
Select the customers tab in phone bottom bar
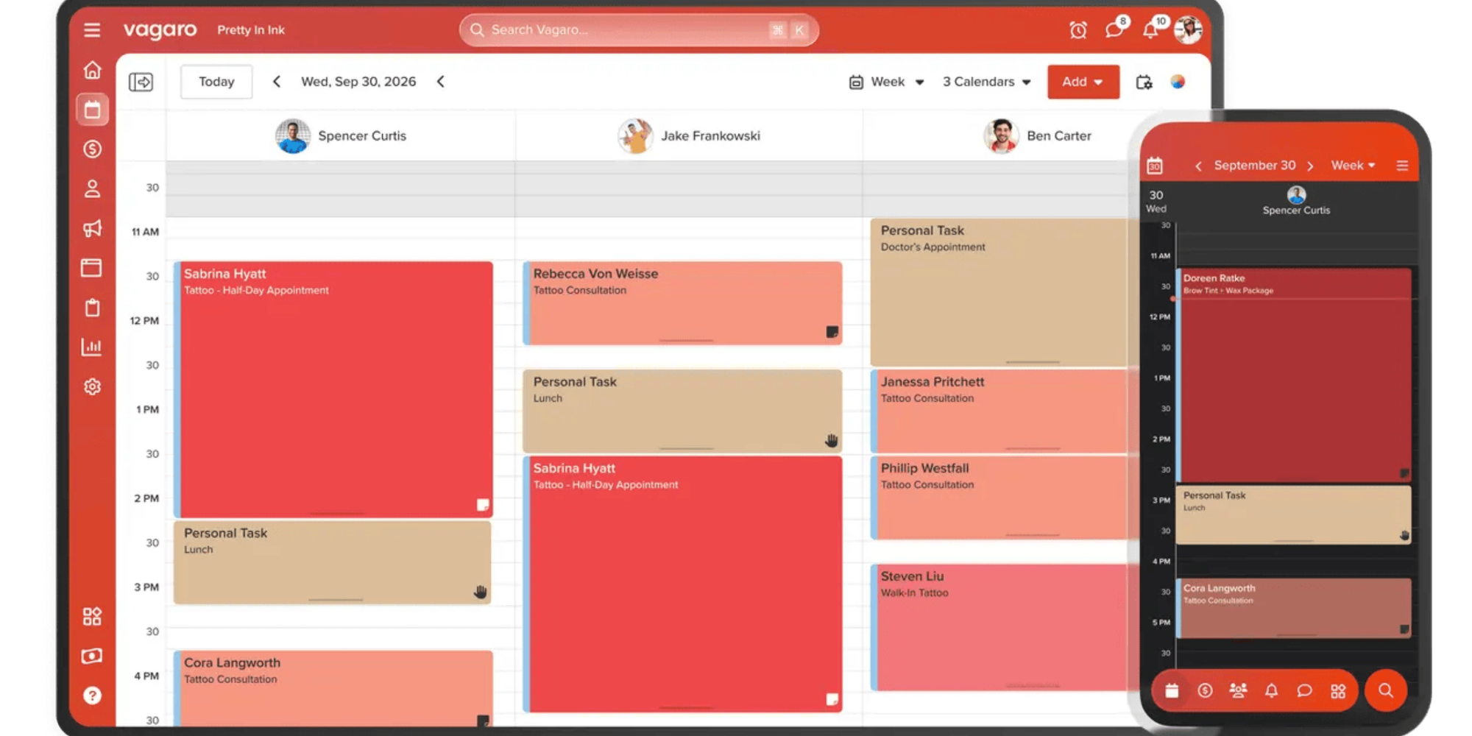[1238, 690]
